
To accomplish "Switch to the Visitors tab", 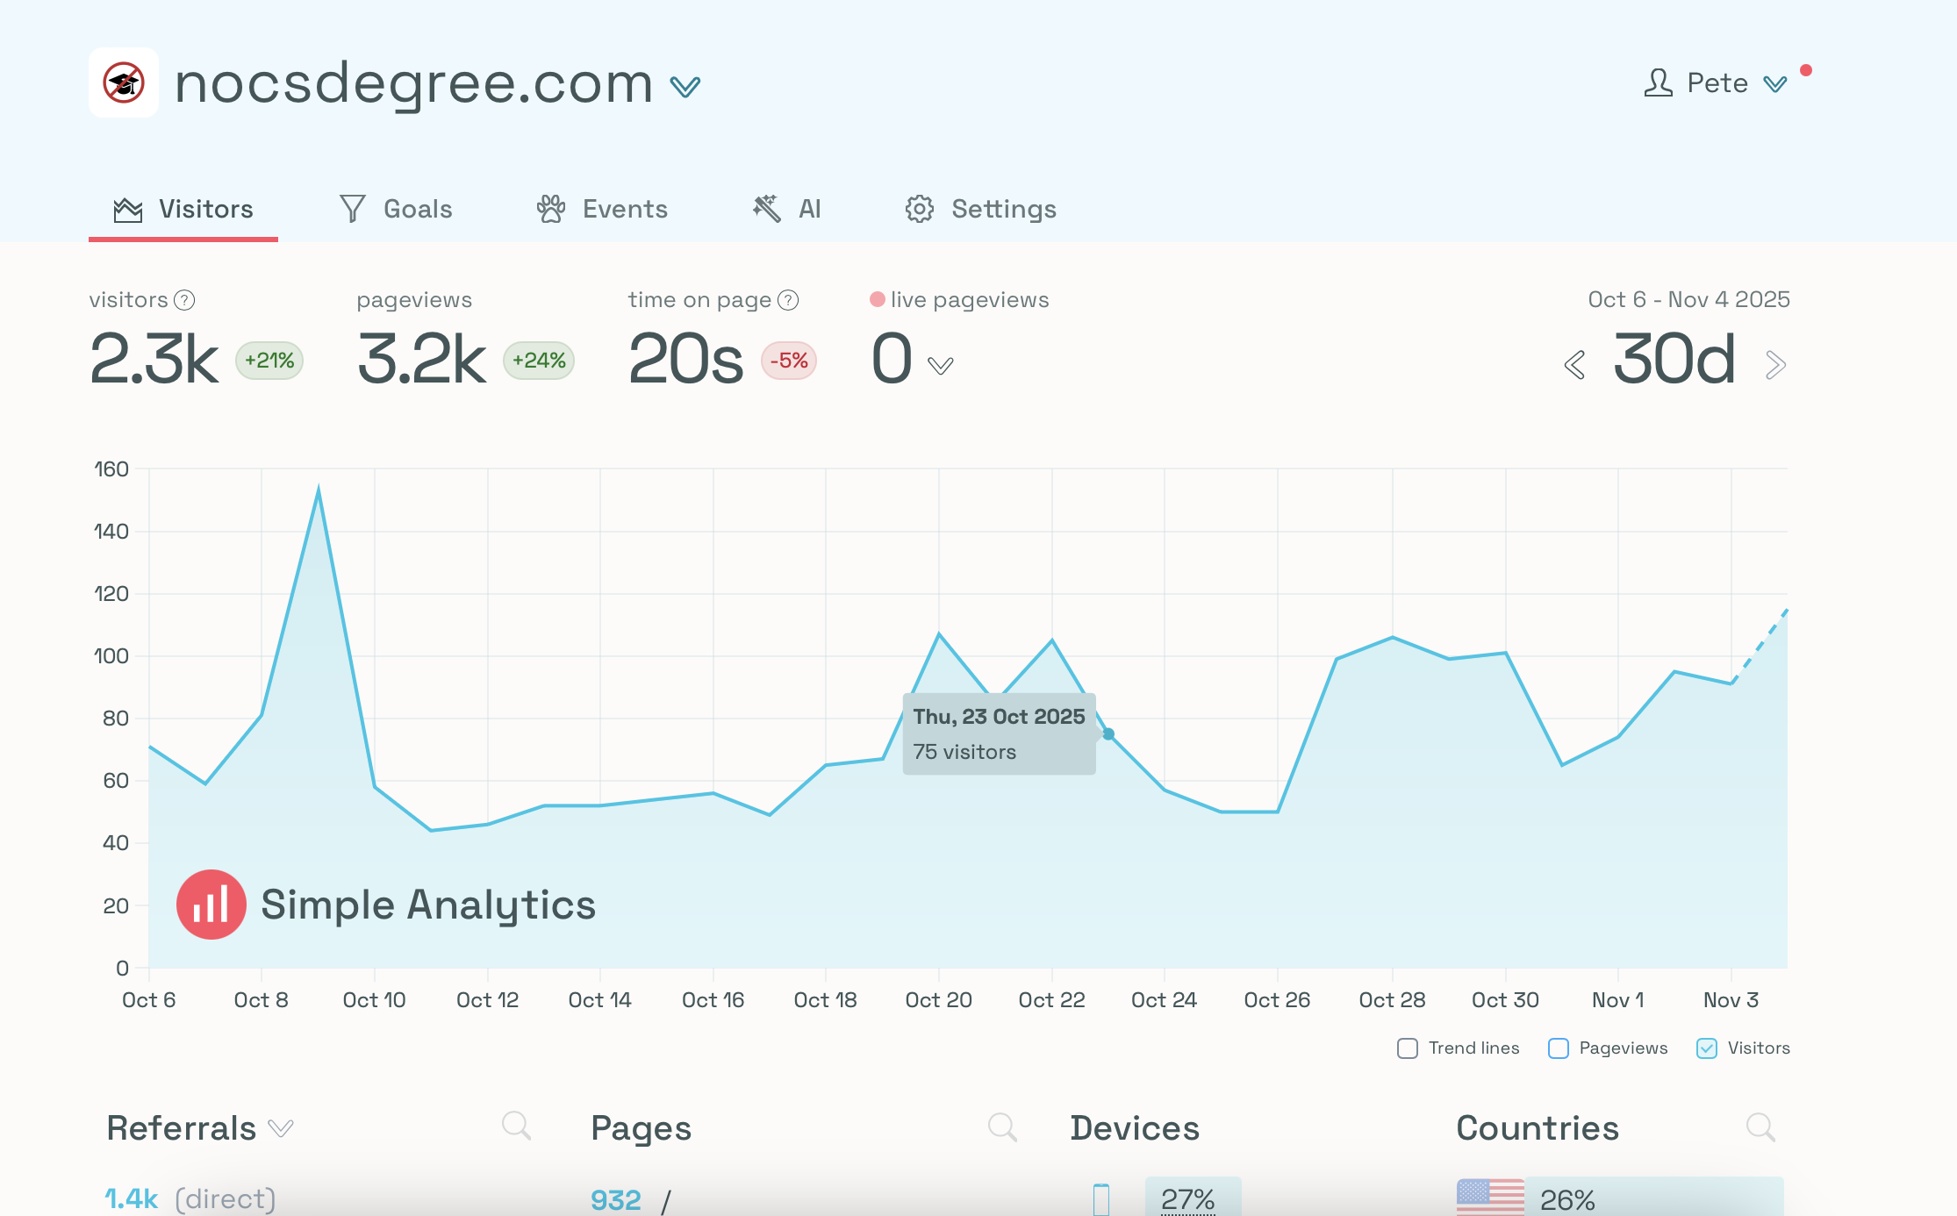I will [183, 208].
